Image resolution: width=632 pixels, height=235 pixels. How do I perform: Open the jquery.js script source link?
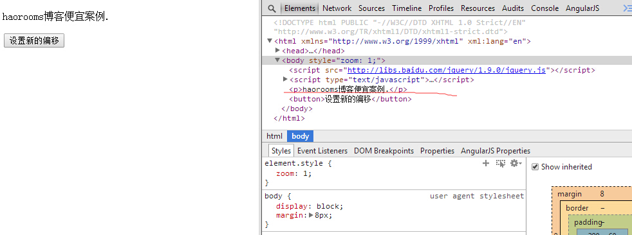point(447,70)
